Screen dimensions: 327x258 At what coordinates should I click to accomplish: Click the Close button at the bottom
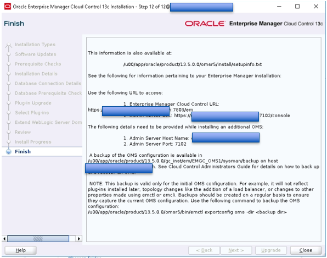(x=306, y=250)
